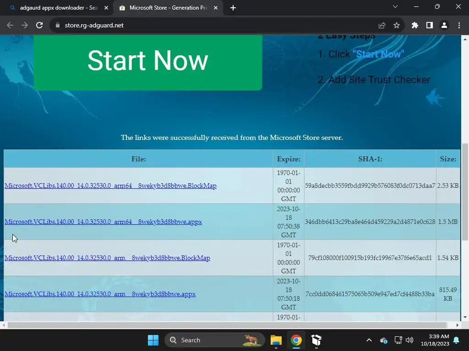Open File Explorer from taskbar
The height and width of the screenshot is (351, 469).
[276, 340]
